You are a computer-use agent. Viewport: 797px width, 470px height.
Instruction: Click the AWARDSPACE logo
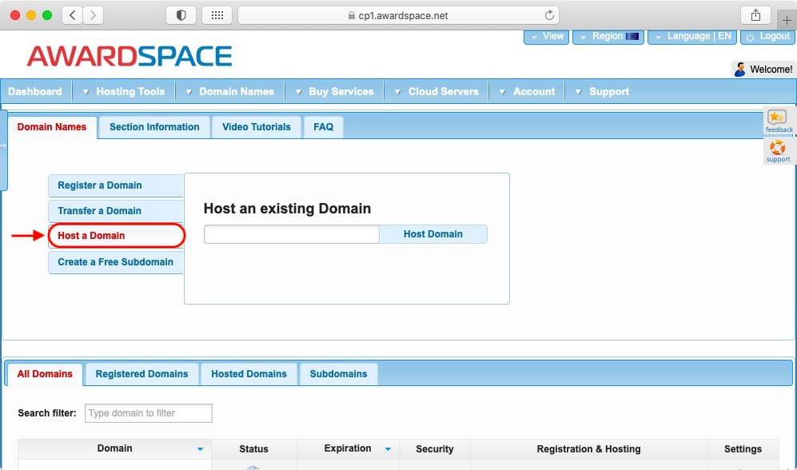128,56
